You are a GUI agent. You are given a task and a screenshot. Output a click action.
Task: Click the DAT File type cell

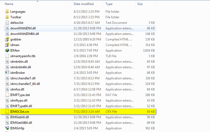[111, 95]
